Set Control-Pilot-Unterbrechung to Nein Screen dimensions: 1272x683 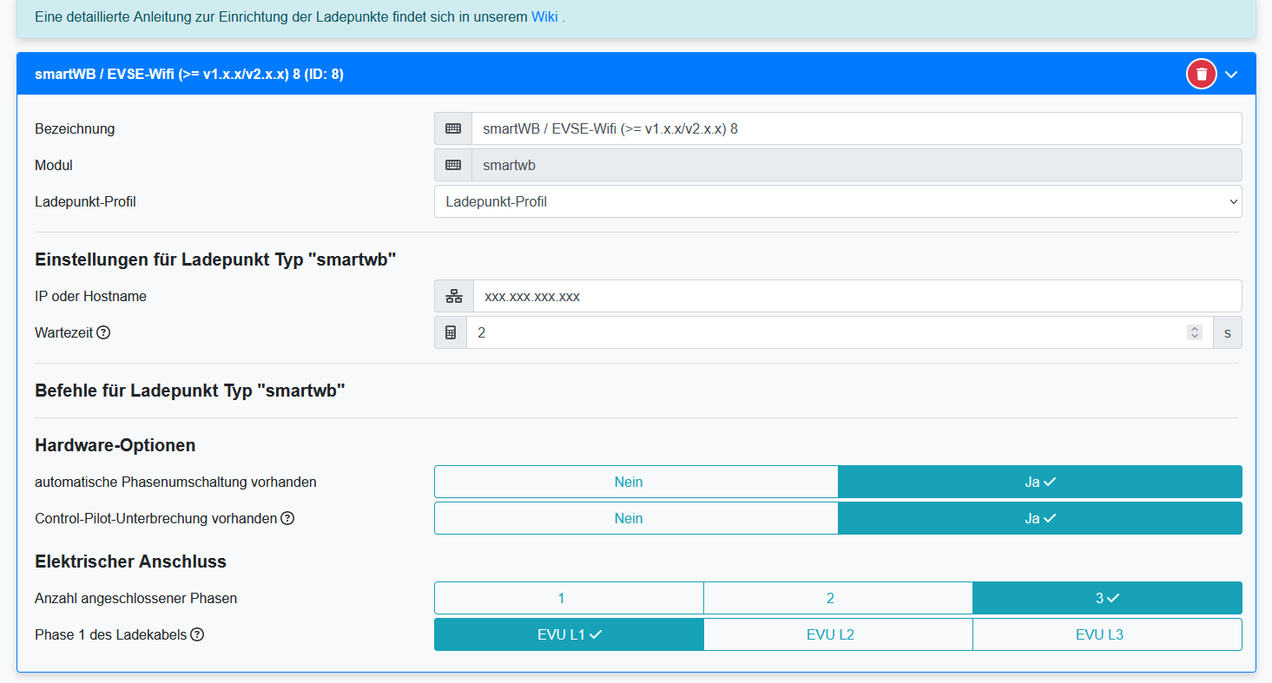[x=636, y=518]
